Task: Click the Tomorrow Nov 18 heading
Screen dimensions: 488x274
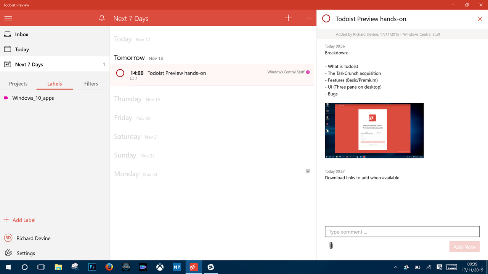Action: [138, 58]
